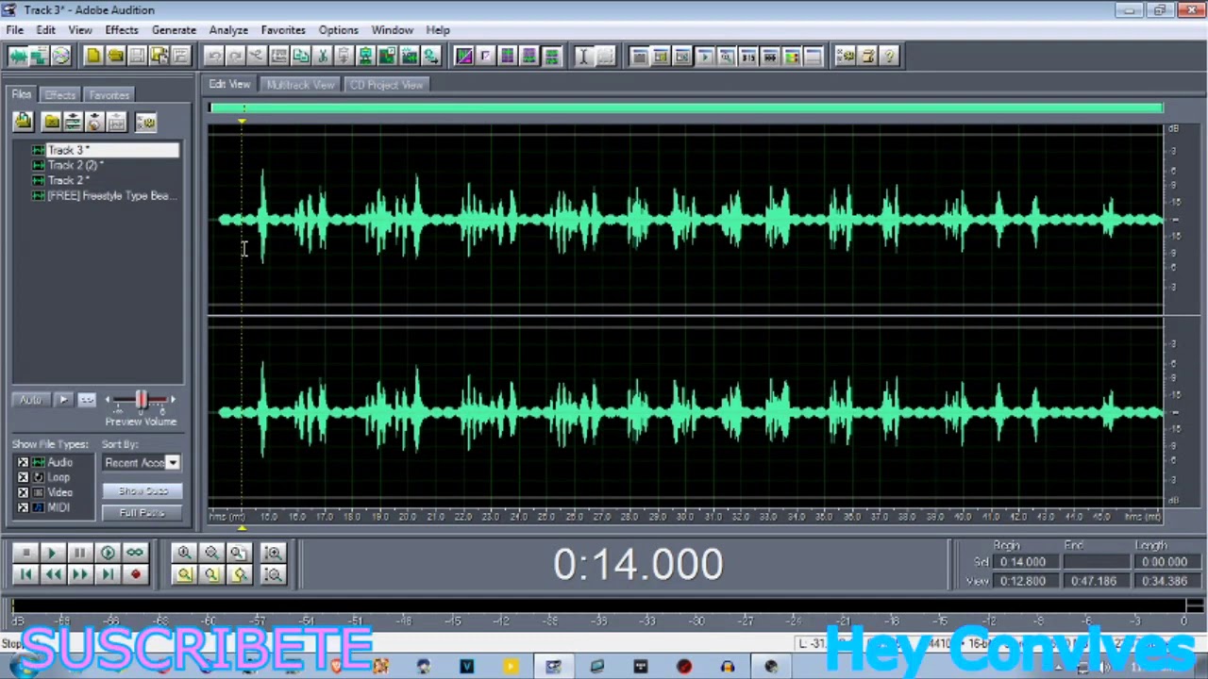Click the advanced options icon in Files panel

(x=145, y=123)
